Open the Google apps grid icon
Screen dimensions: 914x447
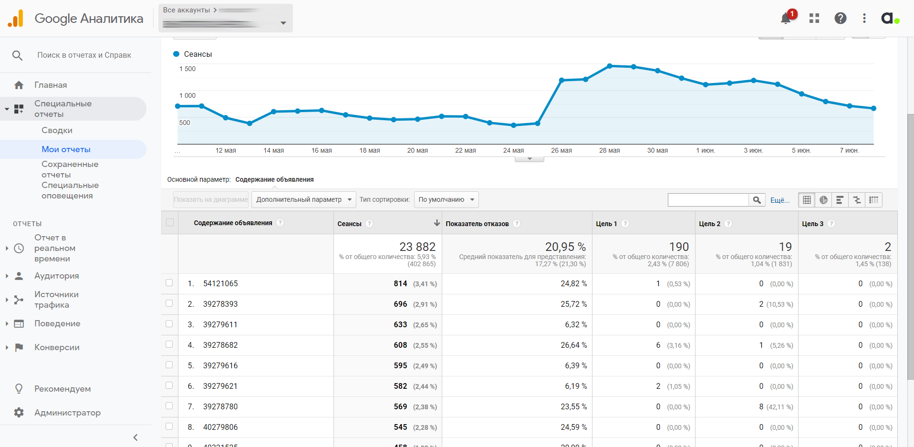coord(814,18)
